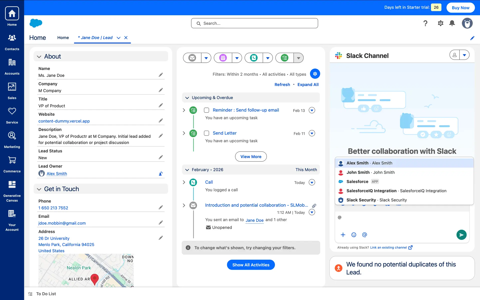The image size is (480, 300).
Task: Open the new task dropdown arrow
Action: point(298,58)
